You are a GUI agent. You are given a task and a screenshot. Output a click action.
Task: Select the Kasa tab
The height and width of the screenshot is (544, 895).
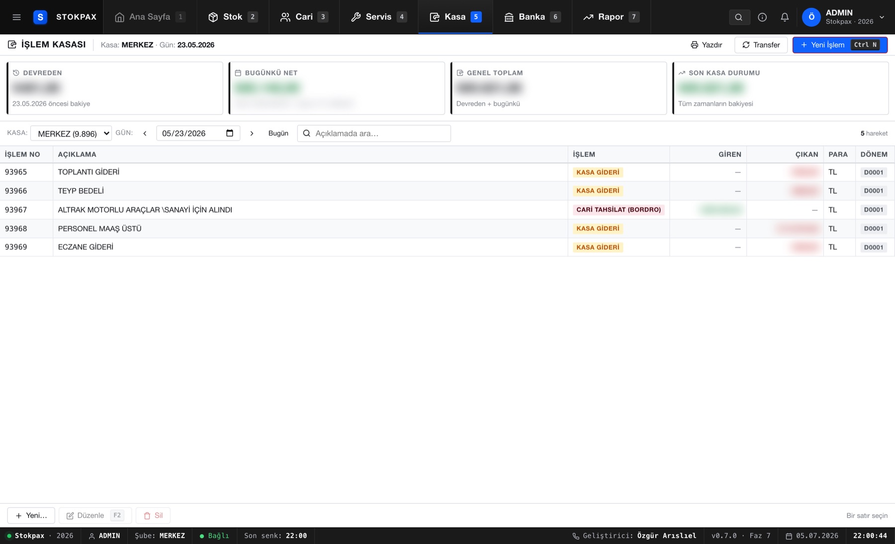[455, 17]
